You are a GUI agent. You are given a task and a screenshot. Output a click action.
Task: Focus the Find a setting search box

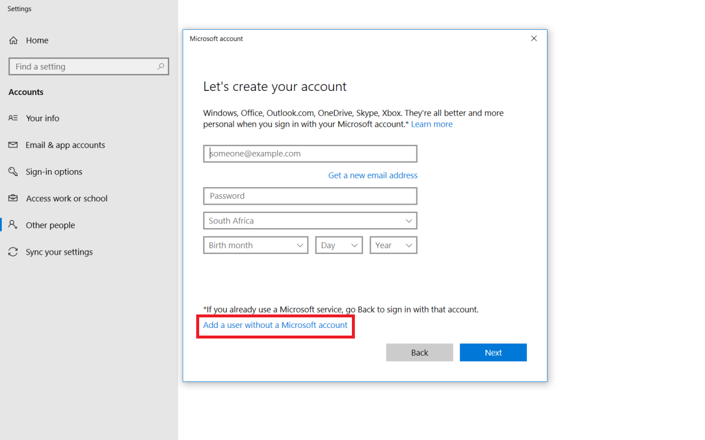point(89,66)
